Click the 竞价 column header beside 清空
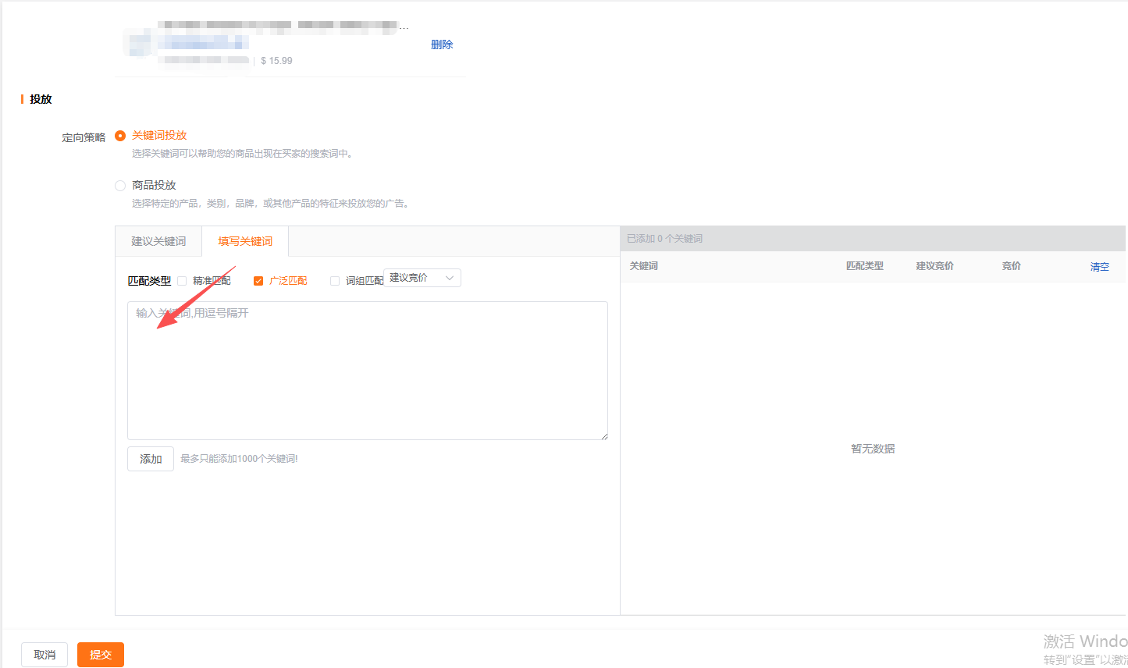The image size is (1128, 668). click(1011, 266)
